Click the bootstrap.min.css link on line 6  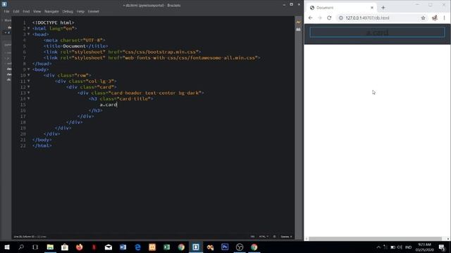pos(161,52)
